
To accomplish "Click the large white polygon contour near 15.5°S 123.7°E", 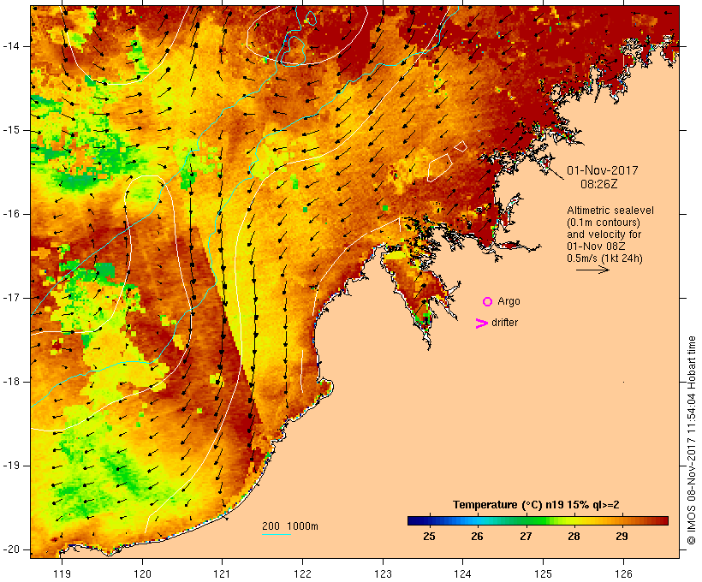I will tap(438, 168).
